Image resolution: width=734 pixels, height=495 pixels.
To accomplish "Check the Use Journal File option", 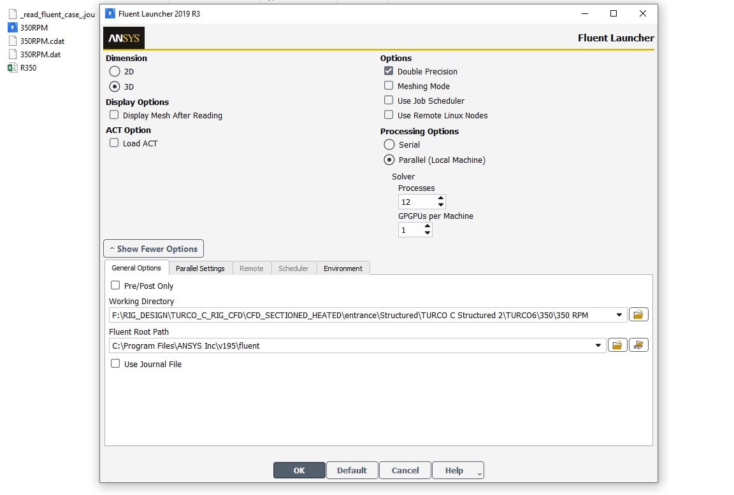I will (115, 364).
